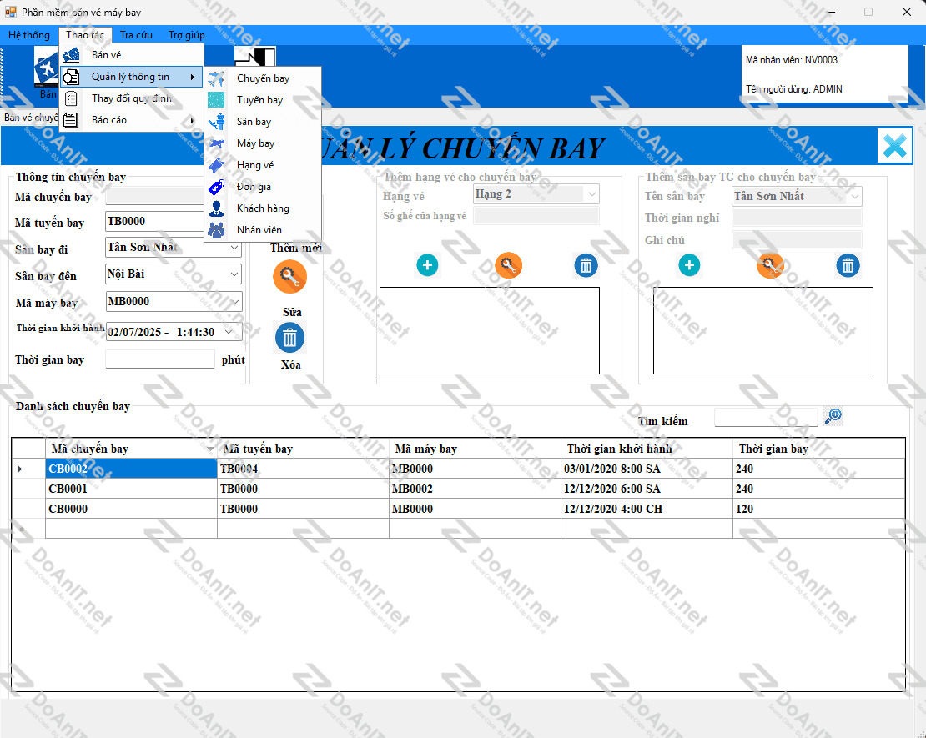This screenshot has height=738, width=926.
Task: Close flight management panel with X
Action: [x=894, y=146]
